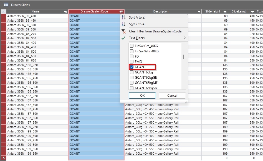
Task: Click the Antaro 358M_135_500 name cell
Action: 37,83
